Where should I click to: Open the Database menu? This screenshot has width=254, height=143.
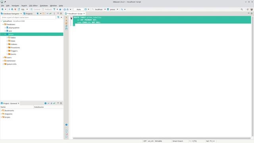[44, 6]
